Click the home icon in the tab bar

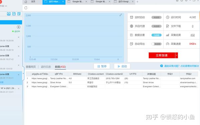point(26,2)
